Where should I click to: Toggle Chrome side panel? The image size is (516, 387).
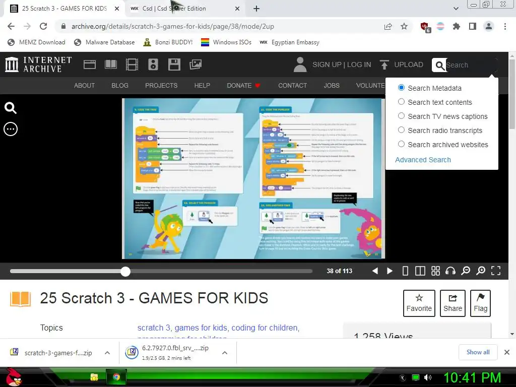pyautogui.click(x=473, y=26)
